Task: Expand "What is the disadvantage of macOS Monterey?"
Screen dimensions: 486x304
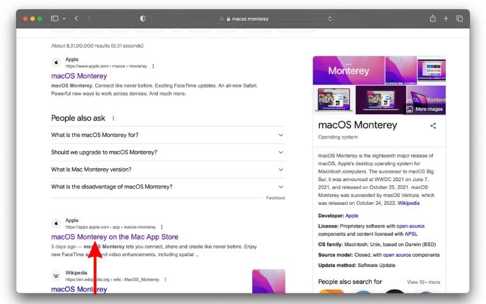Action: (x=281, y=187)
